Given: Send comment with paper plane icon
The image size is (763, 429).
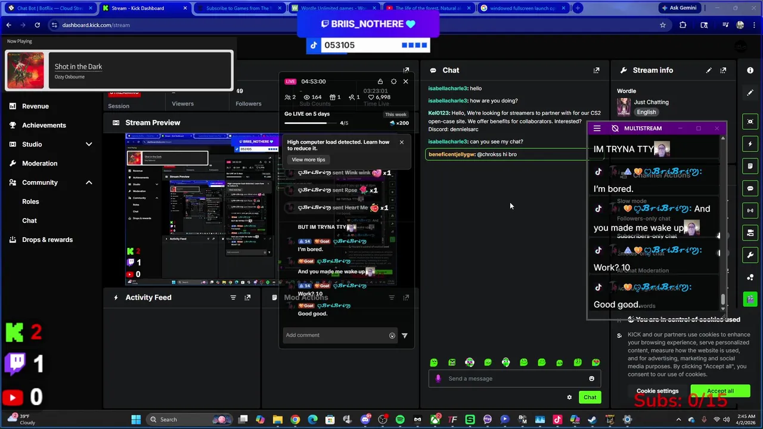Looking at the screenshot, I should pos(405,335).
